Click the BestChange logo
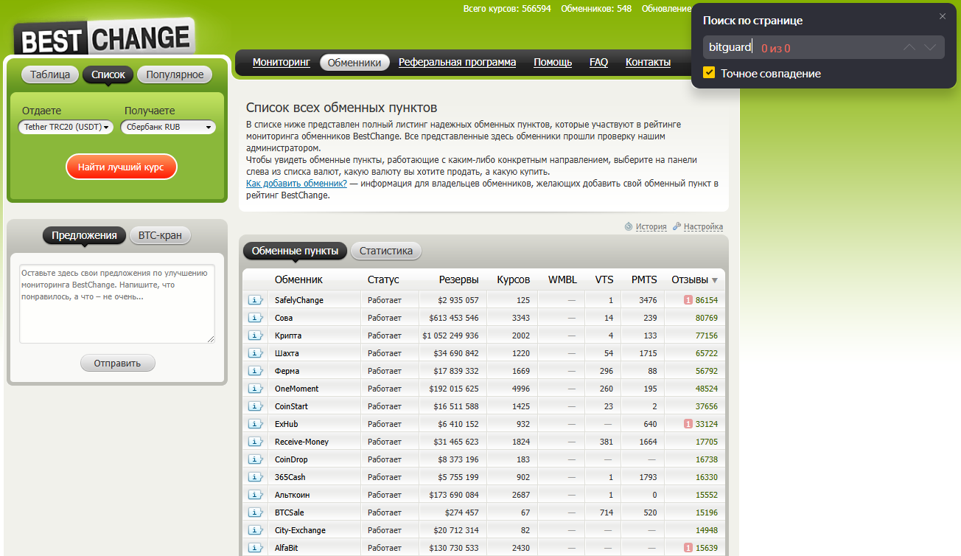 click(x=104, y=38)
